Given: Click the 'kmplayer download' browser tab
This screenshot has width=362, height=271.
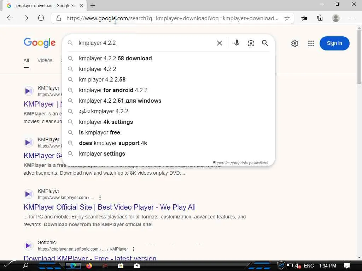Looking at the screenshot, I should pos(45,6).
